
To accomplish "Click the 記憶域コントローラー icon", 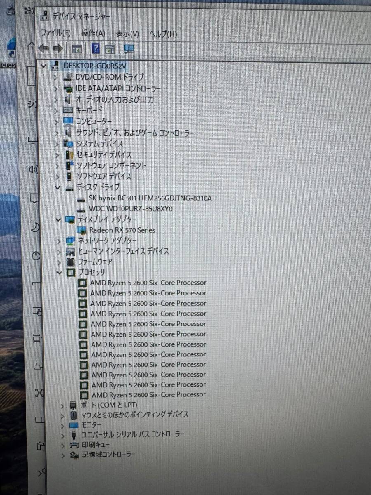I will click(75, 455).
